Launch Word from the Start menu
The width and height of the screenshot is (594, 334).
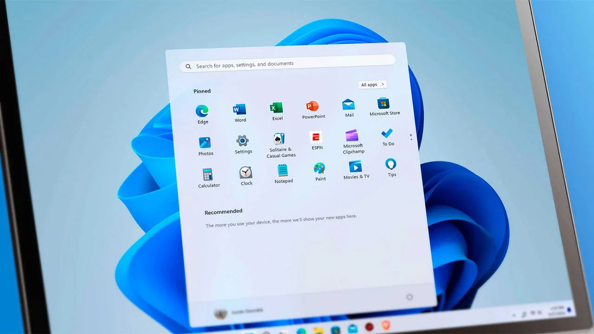click(239, 113)
